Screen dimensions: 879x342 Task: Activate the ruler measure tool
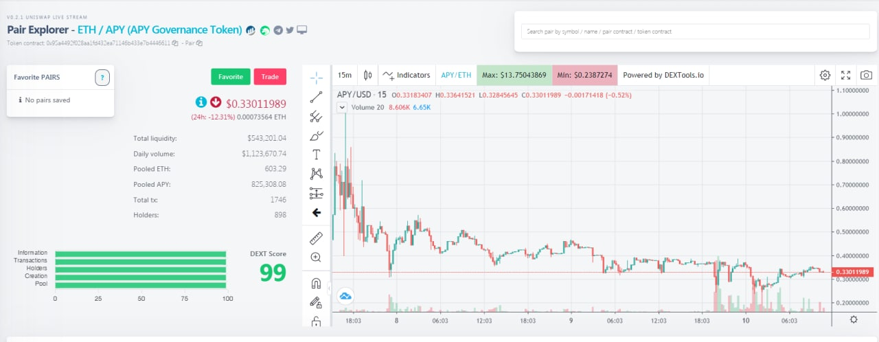(317, 238)
